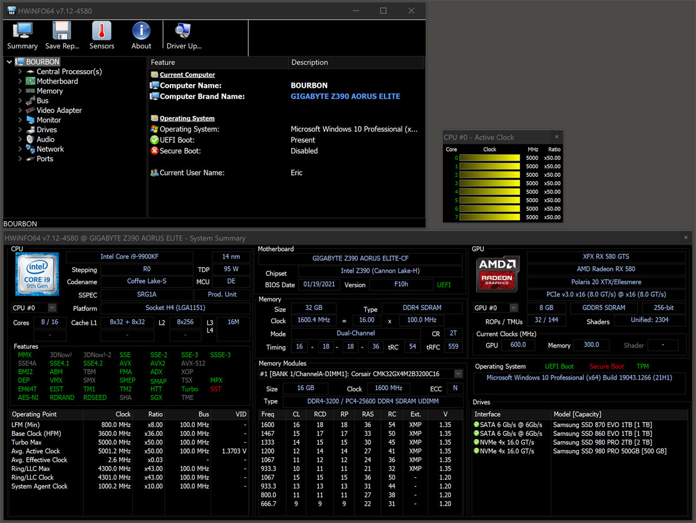Select Monitor in the device tree
Screen dimensions: 696x523
[49, 120]
